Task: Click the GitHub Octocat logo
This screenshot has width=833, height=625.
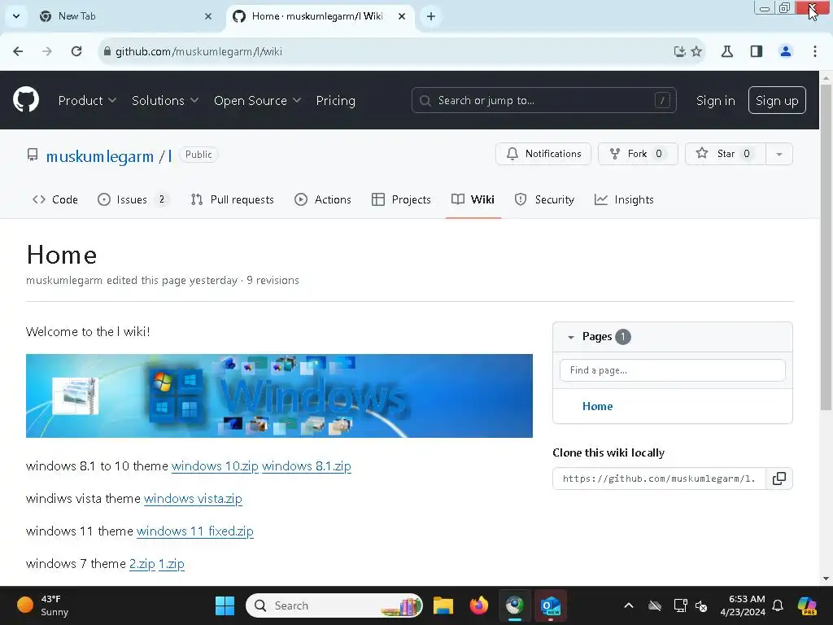Action: (x=26, y=100)
